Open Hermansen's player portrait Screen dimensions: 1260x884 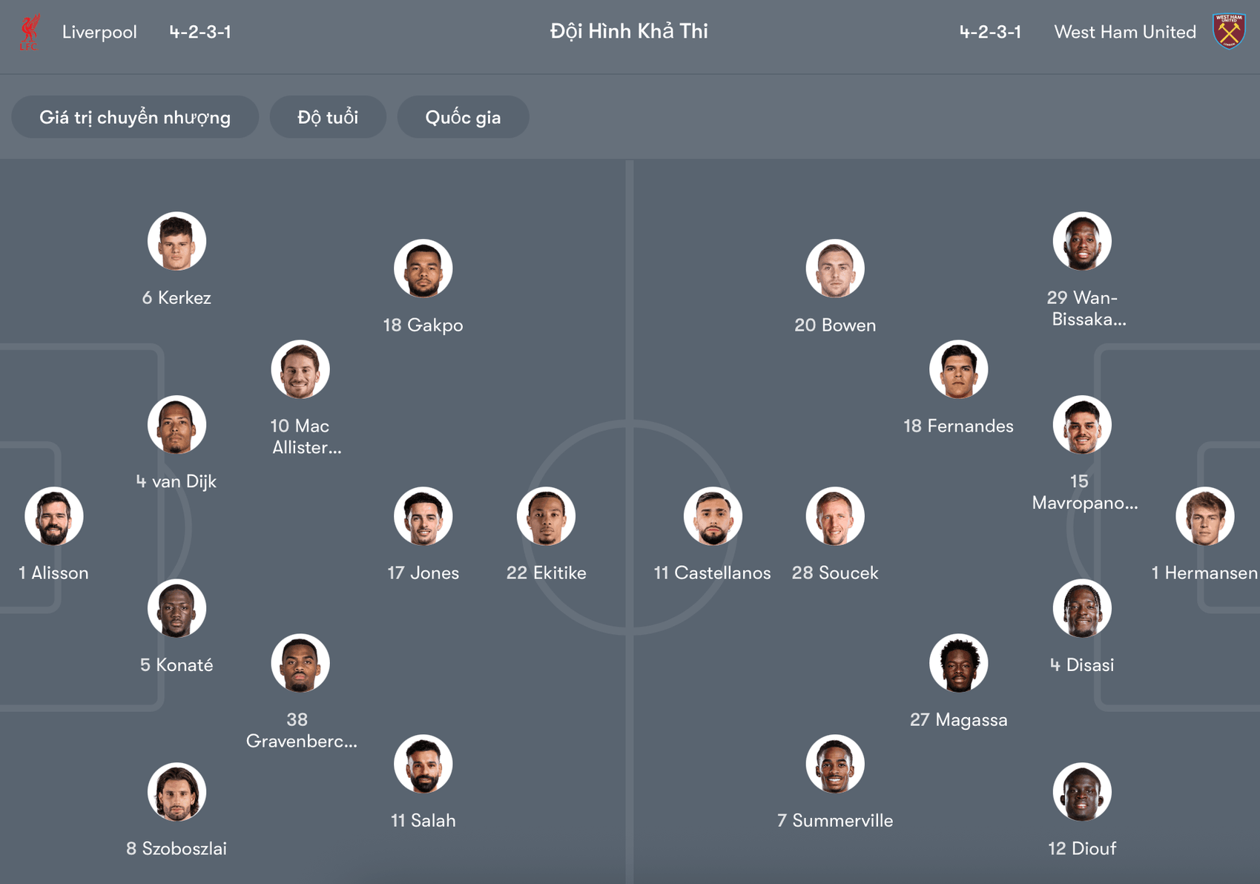[1204, 516]
